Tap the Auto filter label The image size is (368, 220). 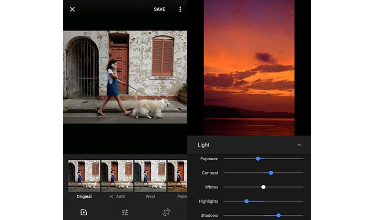(x=120, y=196)
